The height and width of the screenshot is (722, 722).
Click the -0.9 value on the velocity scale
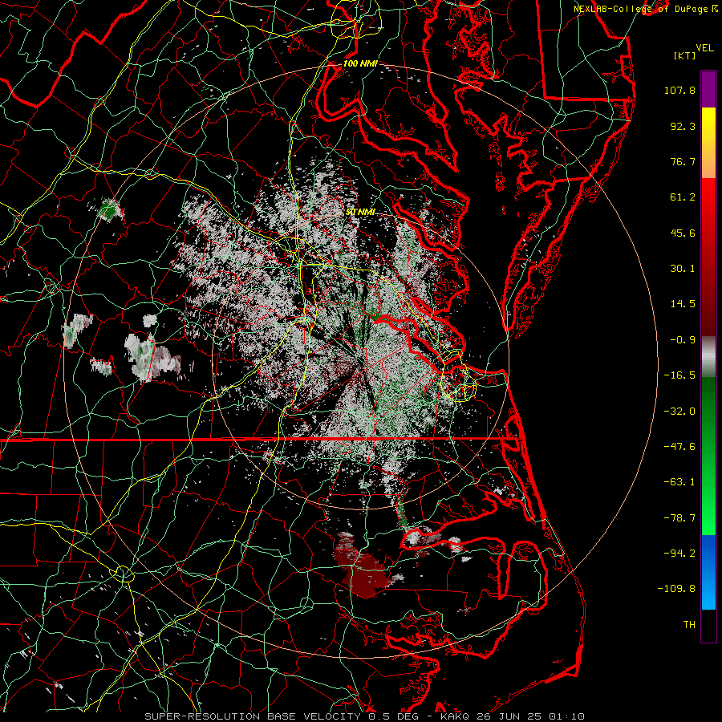tap(683, 340)
